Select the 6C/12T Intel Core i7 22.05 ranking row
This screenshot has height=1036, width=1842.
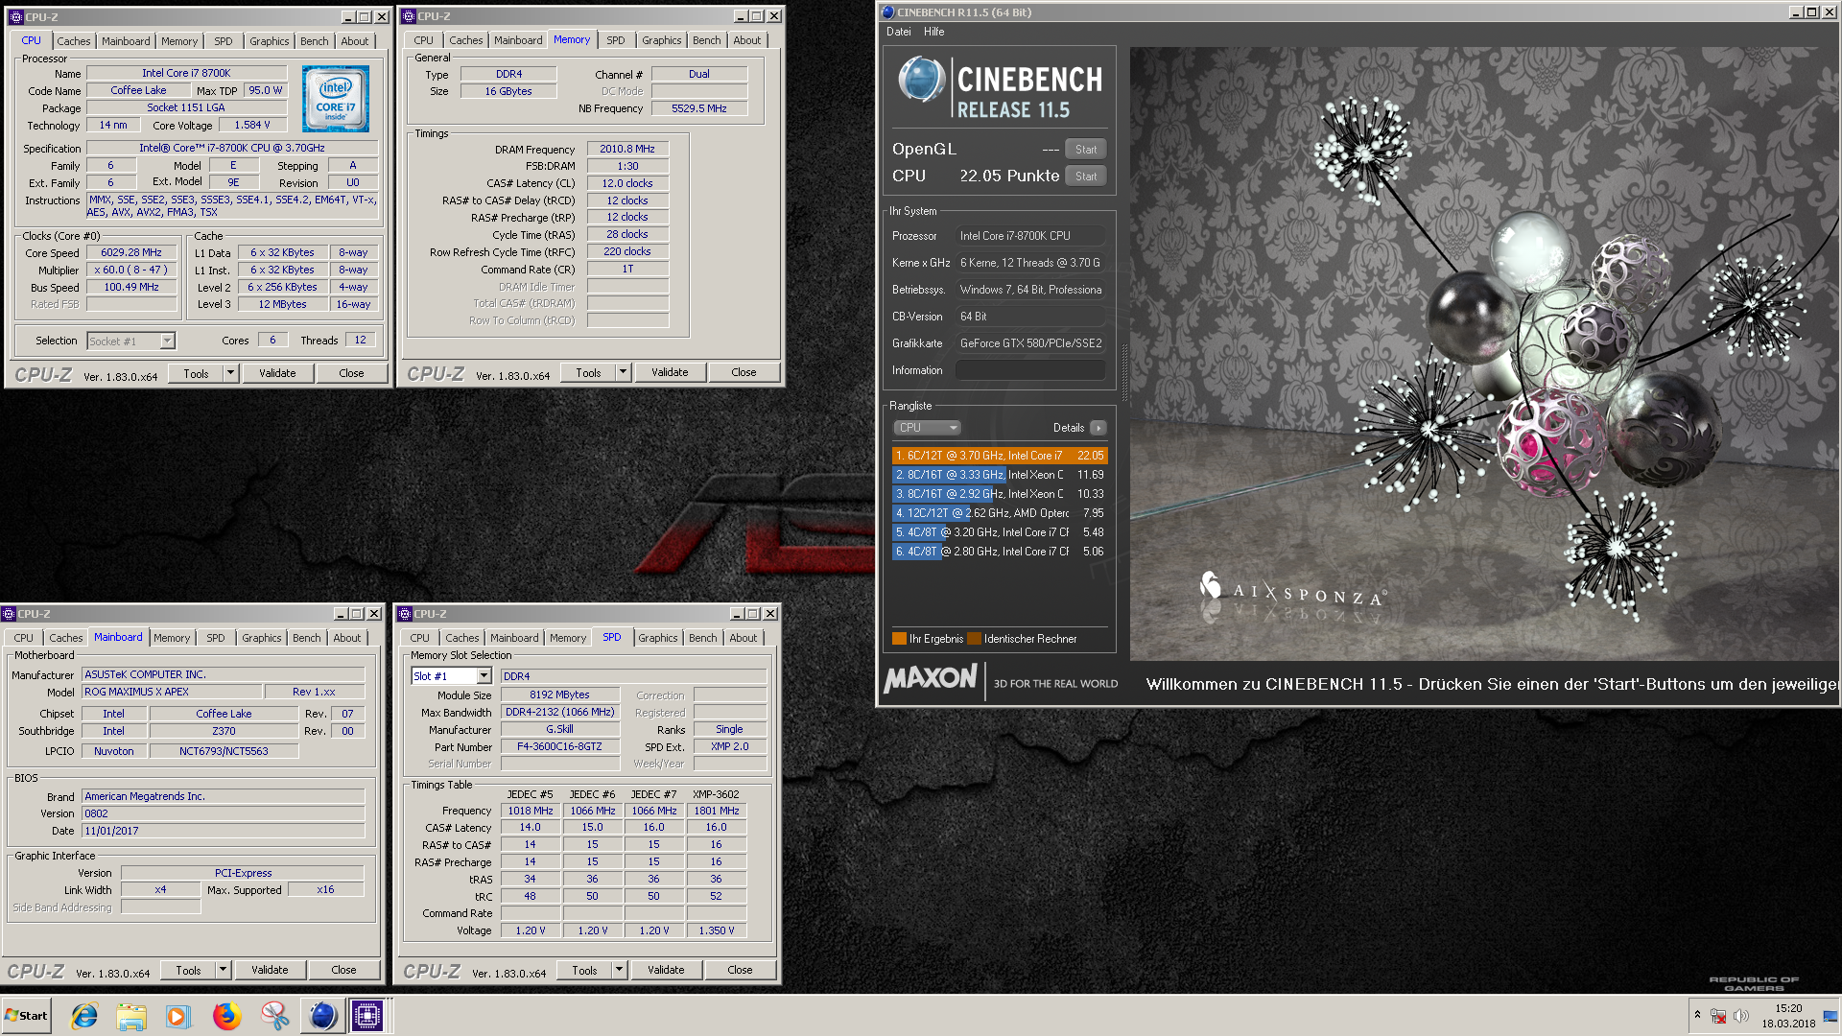[x=1000, y=456]
